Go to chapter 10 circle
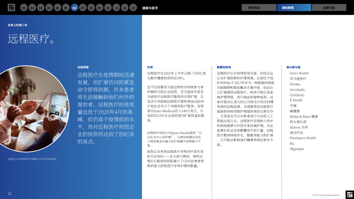 108,8
